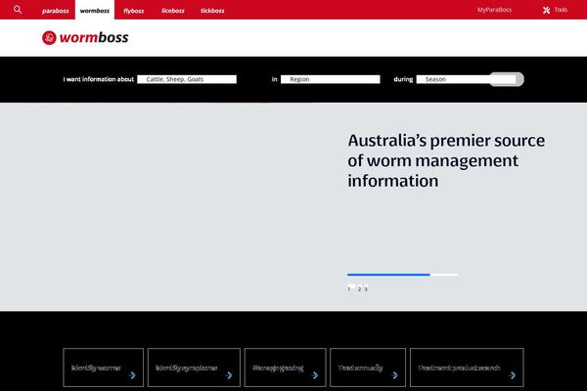The height and width of the screenshot is (391, 587).
Task: Go to carousel slide 3
Action: pyautogui.click(x=366, y=289)
